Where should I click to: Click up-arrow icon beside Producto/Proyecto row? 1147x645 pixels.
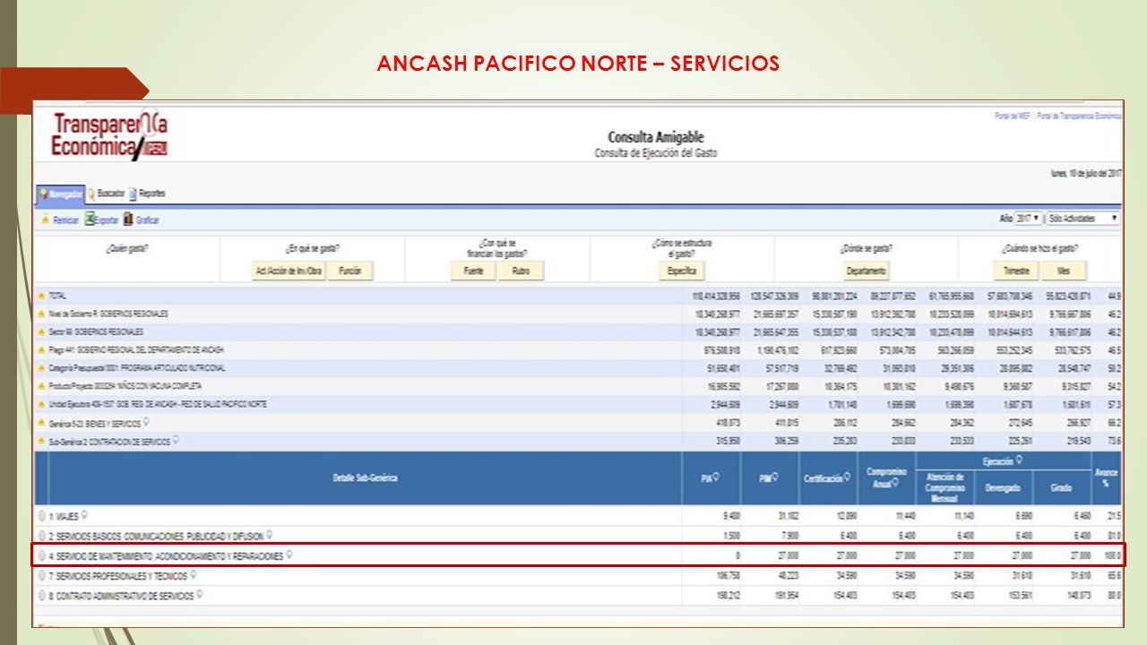point(41,386)
